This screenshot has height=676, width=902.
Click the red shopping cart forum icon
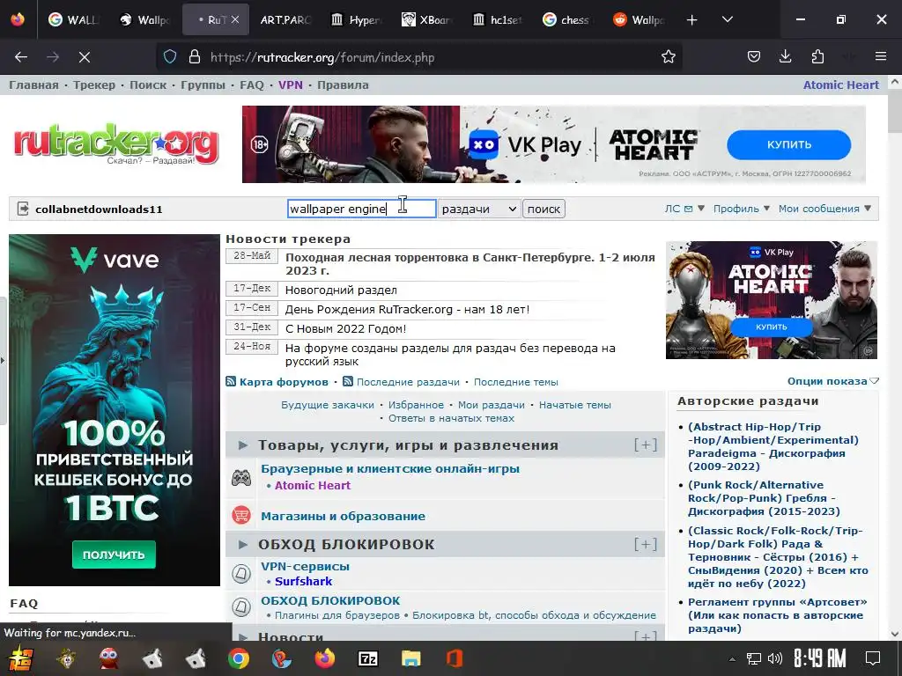pyautogui.click(x=241, y=515)
